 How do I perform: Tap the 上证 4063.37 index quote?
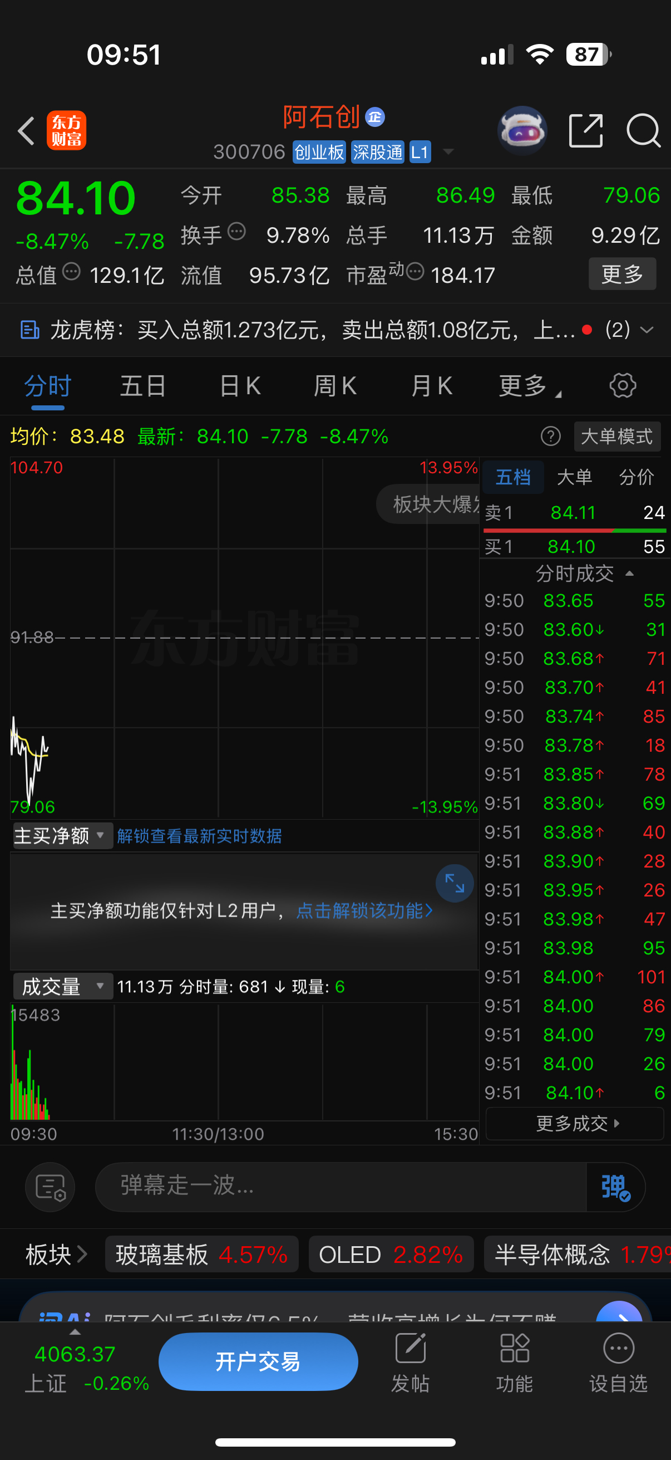(86, 1368)
